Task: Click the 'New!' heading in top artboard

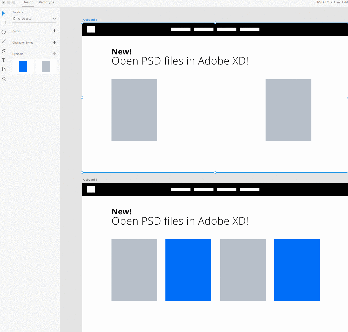Action: point(121,52)
